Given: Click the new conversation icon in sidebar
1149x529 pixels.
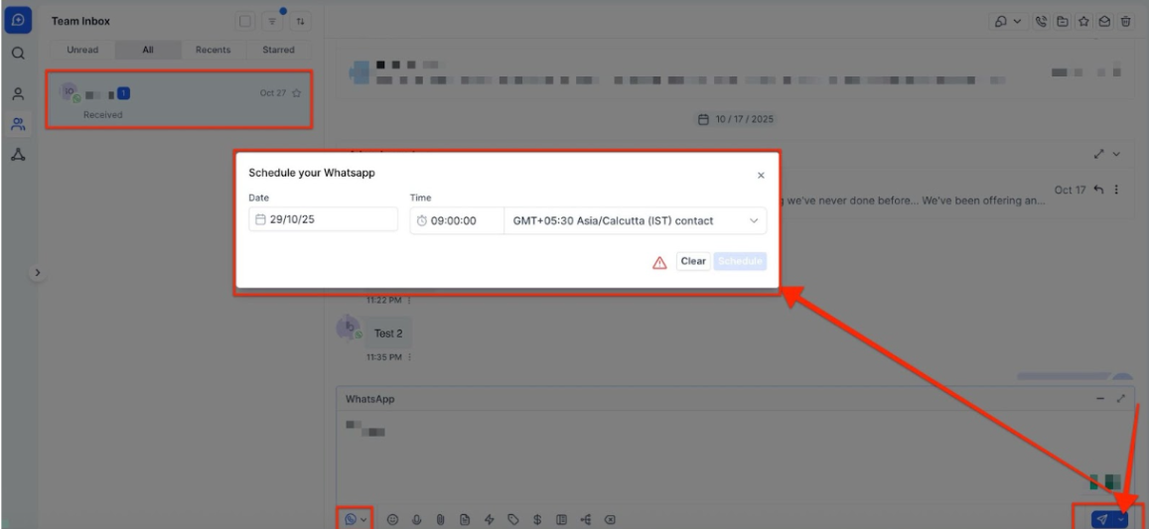Looking at the screenshot, I should [x=18, y=21].
